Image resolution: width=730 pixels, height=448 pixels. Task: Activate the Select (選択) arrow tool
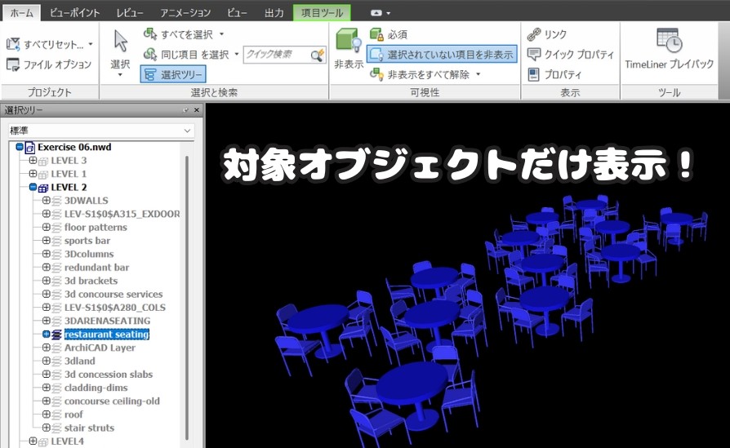tap(120, 42)
